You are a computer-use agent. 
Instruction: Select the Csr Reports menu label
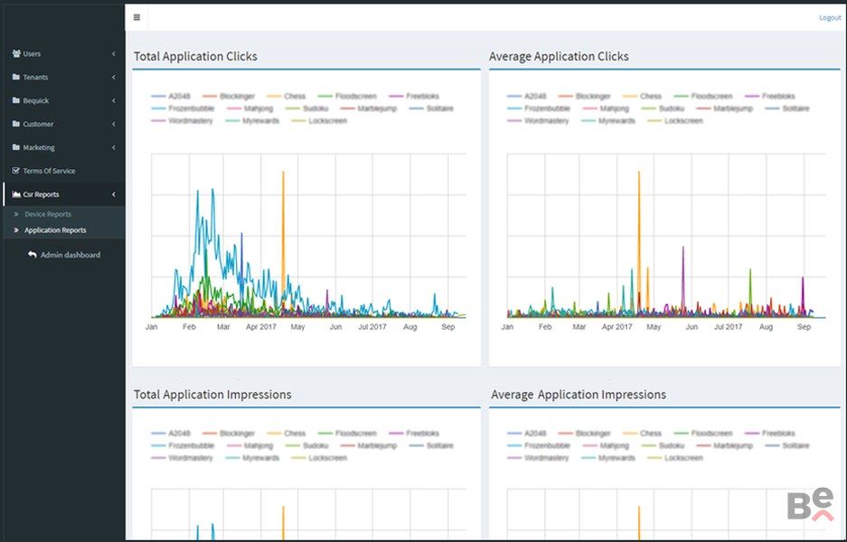click(x=41, y=194)
